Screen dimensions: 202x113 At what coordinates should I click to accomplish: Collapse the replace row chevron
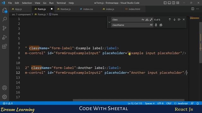[x=110, y=22]
